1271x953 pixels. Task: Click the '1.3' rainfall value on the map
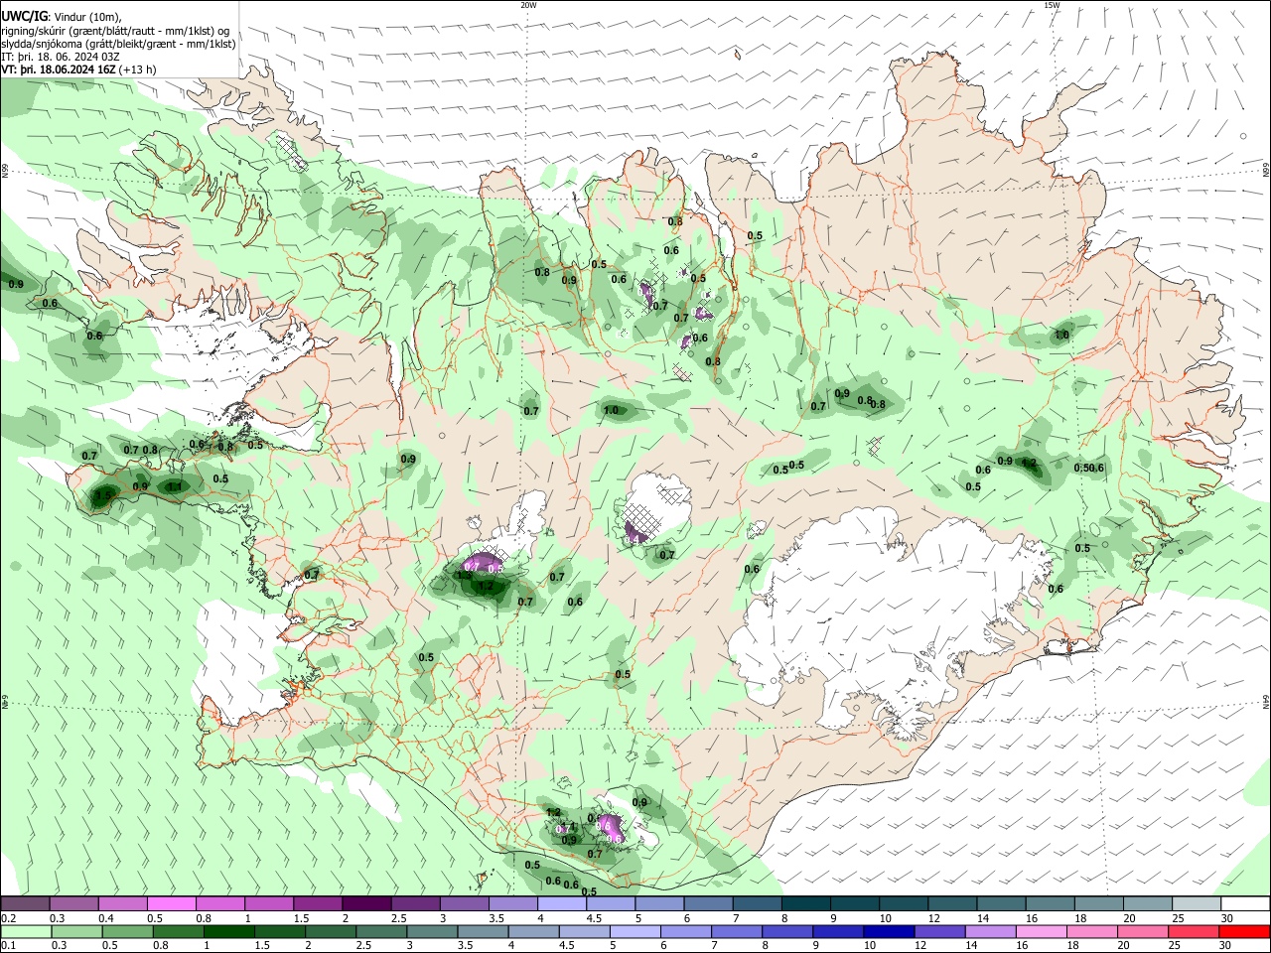pos(464,575)
